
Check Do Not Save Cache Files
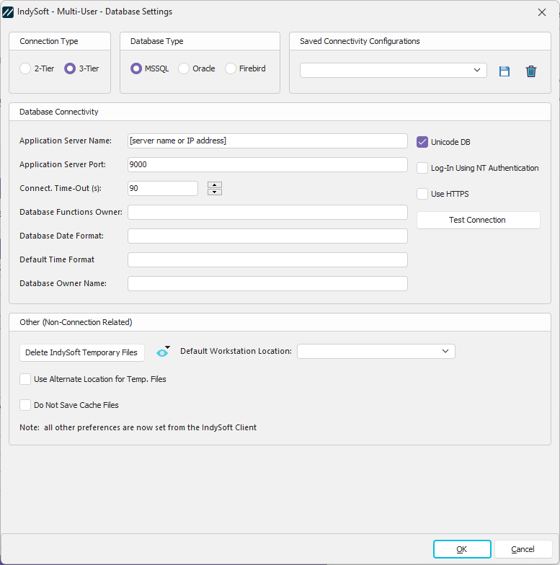tap(25, 405)
